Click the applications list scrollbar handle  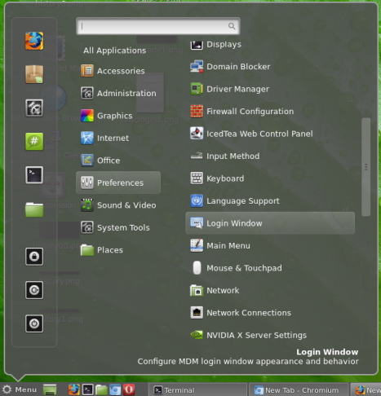point(366,167)
